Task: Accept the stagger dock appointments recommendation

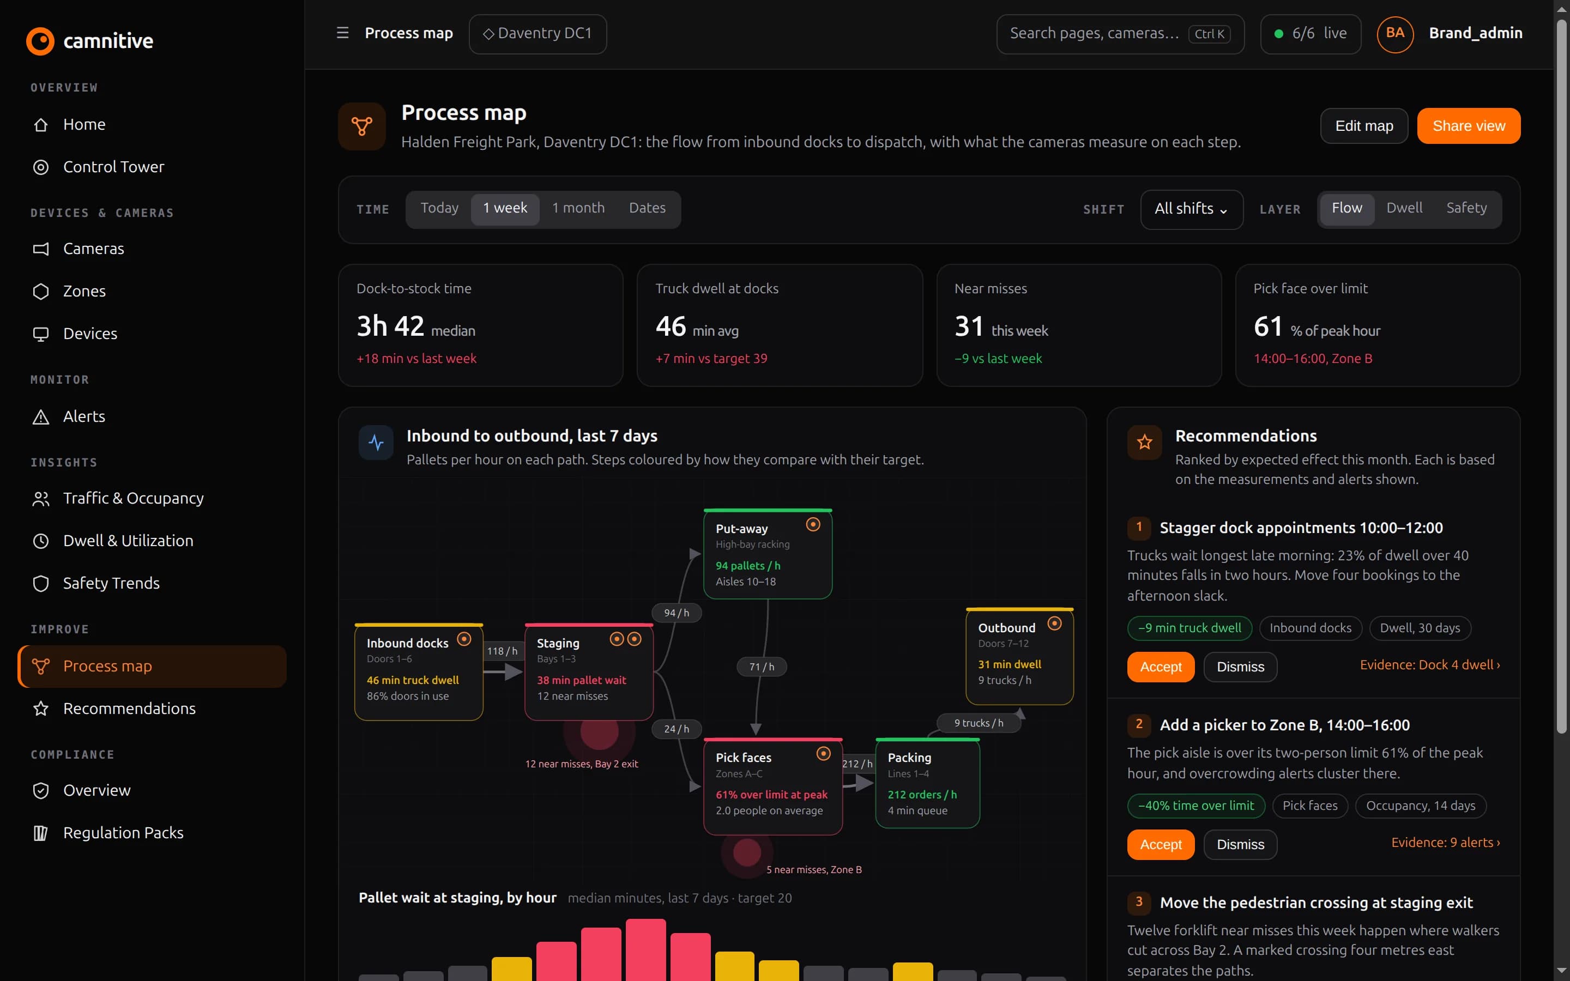Action: click(1160, 667)
